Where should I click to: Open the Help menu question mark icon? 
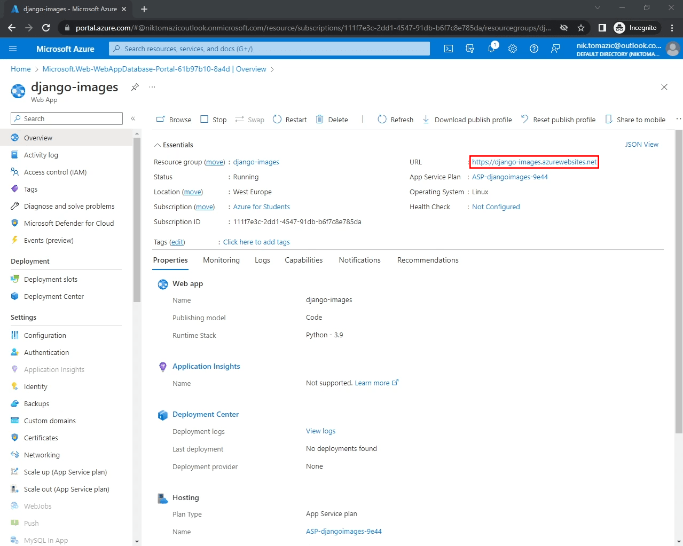coord(533,49)
